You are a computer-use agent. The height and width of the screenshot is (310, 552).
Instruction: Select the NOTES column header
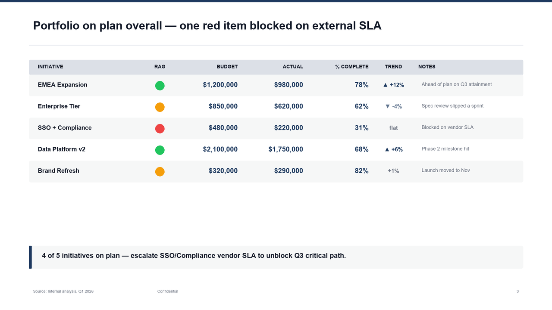pos(427,67)
